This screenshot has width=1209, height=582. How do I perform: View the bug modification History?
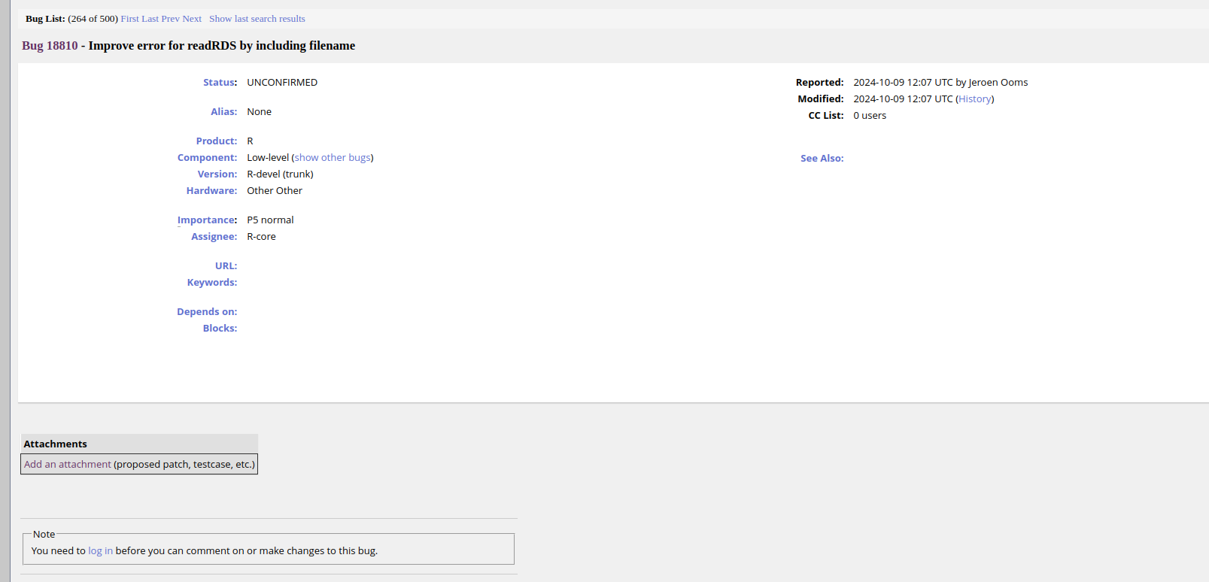point(974,99)
